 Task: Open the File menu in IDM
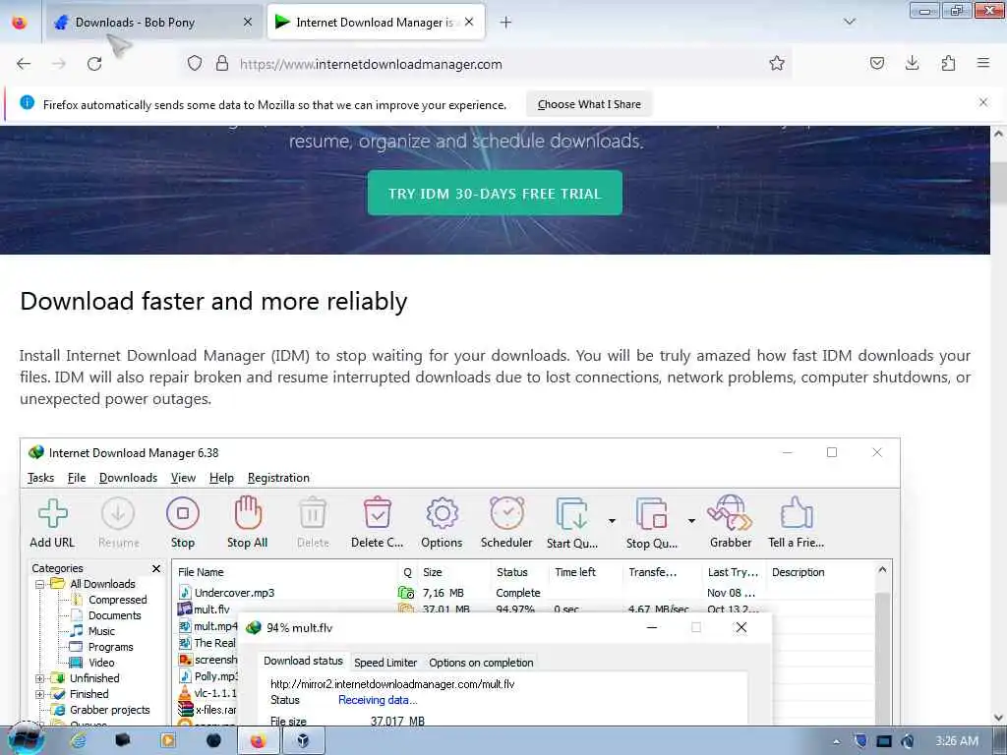click(x=77, y=478)
